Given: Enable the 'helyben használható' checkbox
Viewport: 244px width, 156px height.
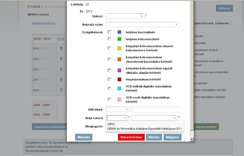Looking at the screenshot, I should pyautogui.click(x=109, y=32).
